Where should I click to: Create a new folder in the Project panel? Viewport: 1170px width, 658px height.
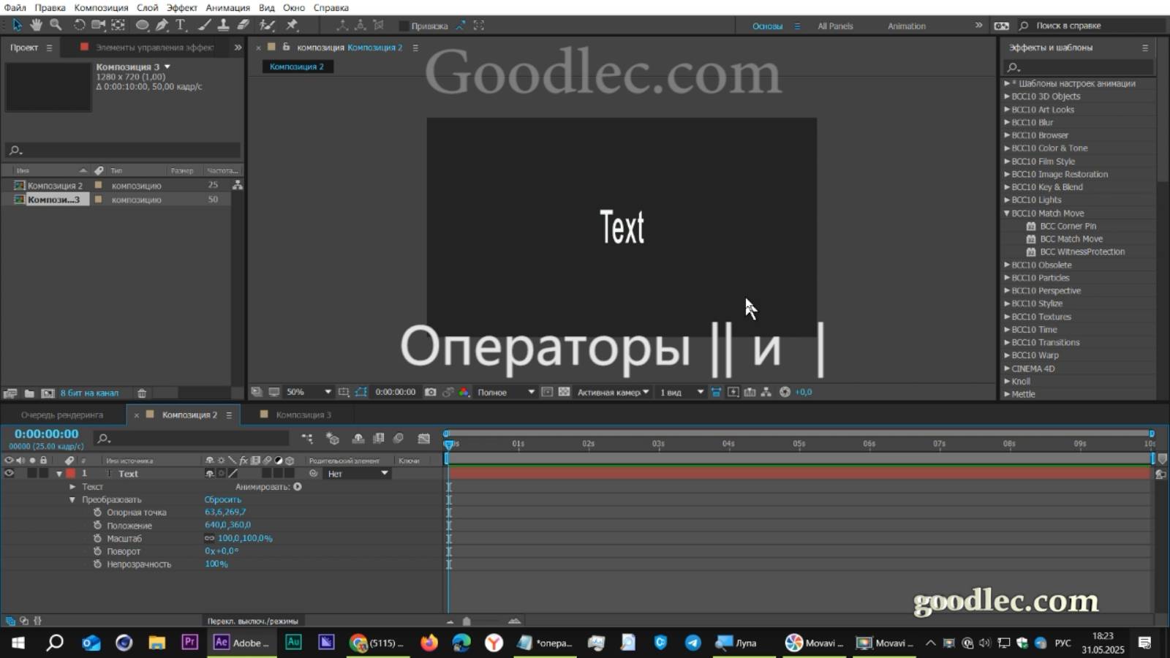pyautogui.click(x=29, y=393)
